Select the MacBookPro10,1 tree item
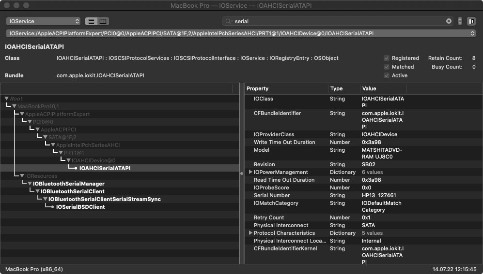 coord(38,106)
